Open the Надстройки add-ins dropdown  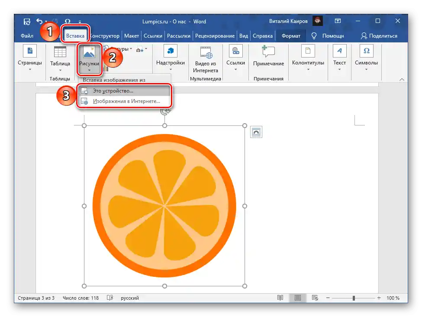tap(171, 58)
